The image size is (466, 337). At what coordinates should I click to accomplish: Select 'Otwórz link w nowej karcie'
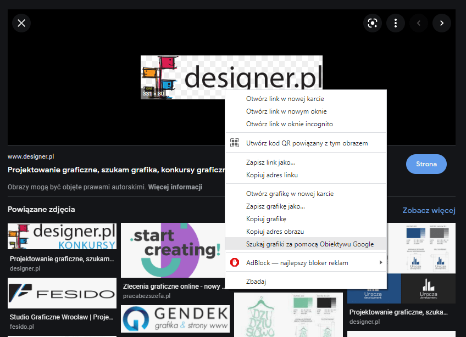tap(285, 99)
